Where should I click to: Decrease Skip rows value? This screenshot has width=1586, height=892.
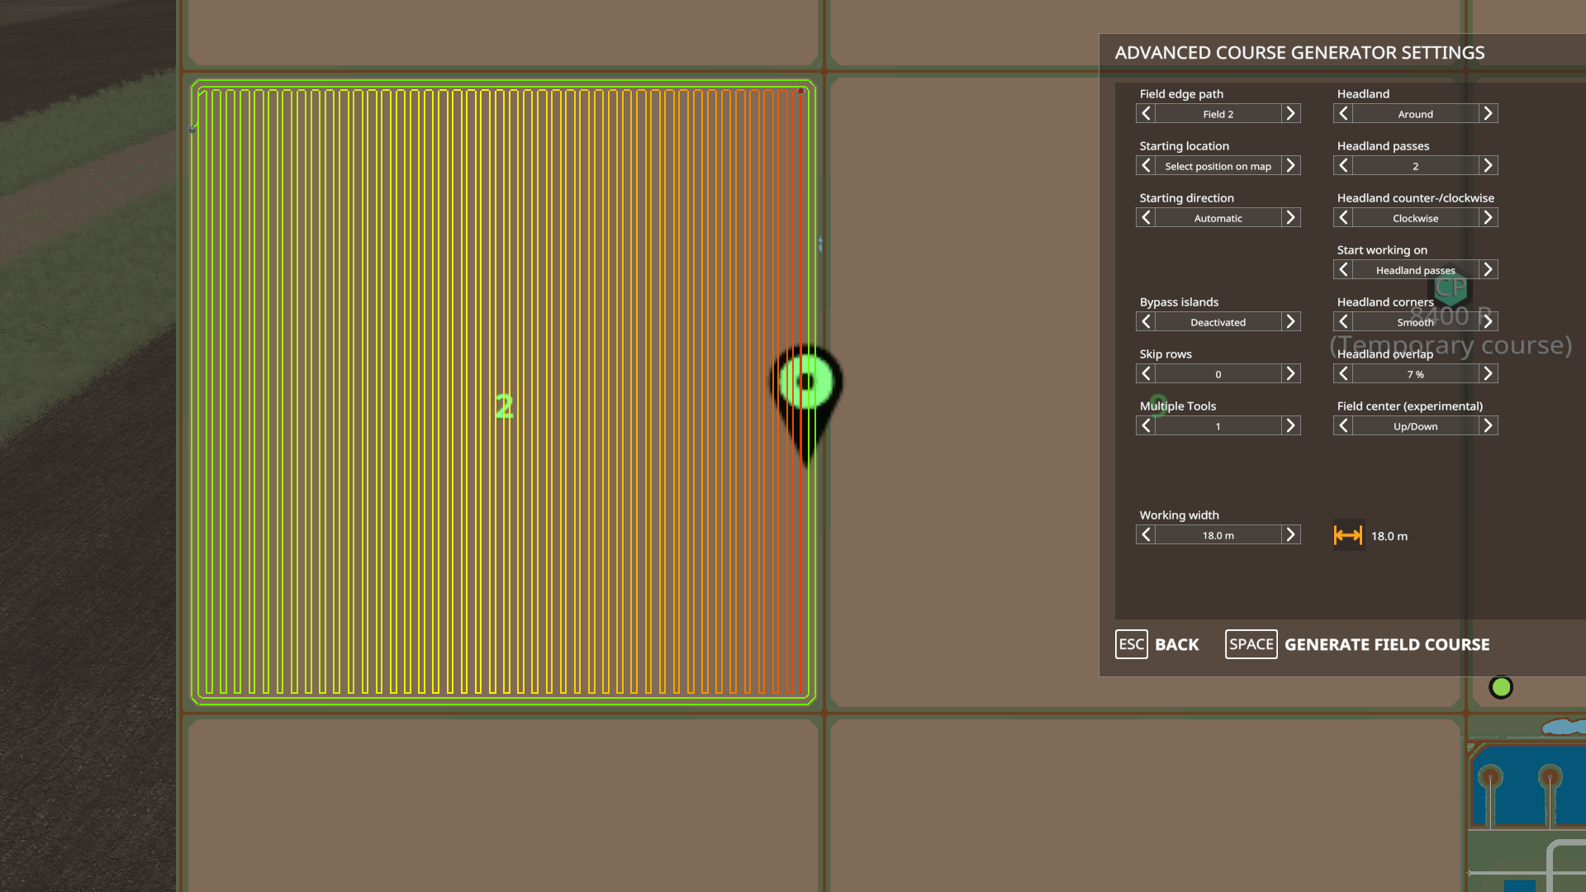coord(1146,374)
